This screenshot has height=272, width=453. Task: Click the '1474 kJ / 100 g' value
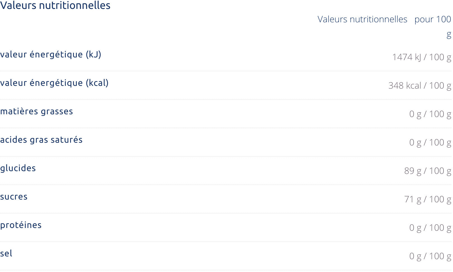[422, 57]
